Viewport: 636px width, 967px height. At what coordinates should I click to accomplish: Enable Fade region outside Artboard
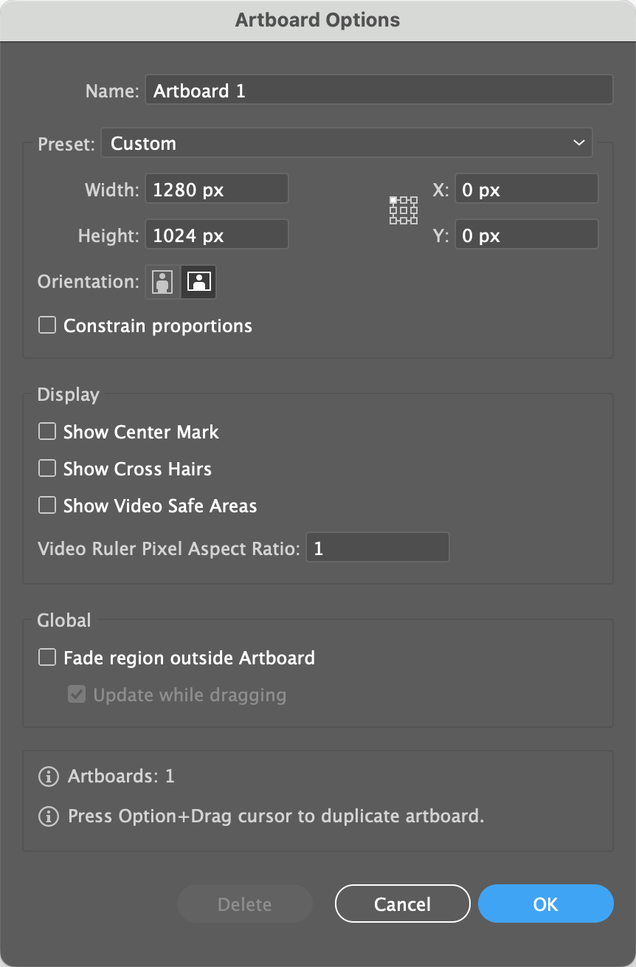[46, 656]
